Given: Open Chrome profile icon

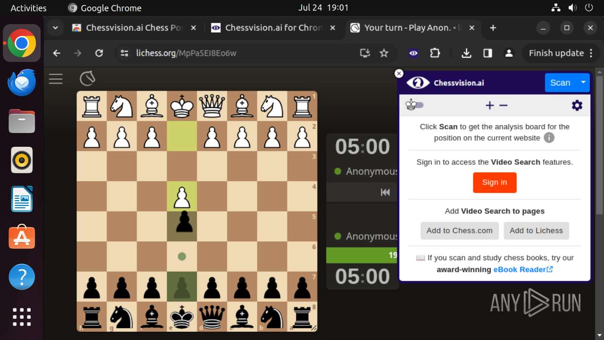Looking at the screenshot, I should (509, 53).
